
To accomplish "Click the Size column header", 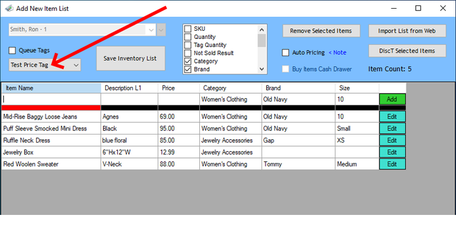I will [x=357, y=88].
